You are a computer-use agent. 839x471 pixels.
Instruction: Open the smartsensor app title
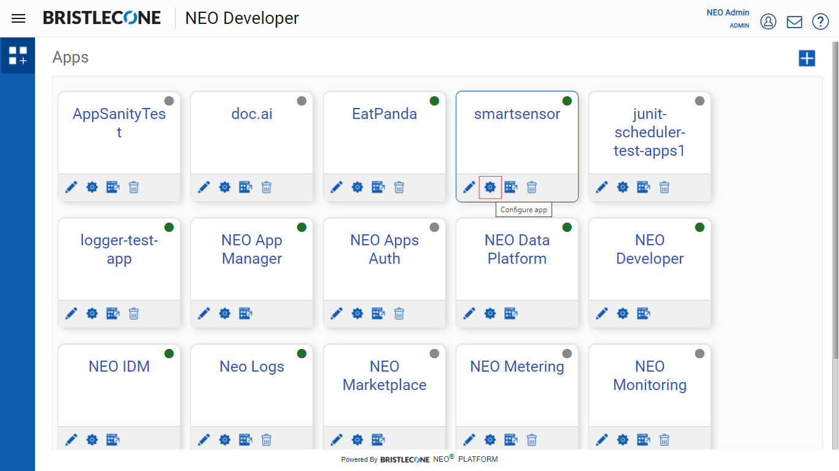pyautogui.click(x=517, y=114)
